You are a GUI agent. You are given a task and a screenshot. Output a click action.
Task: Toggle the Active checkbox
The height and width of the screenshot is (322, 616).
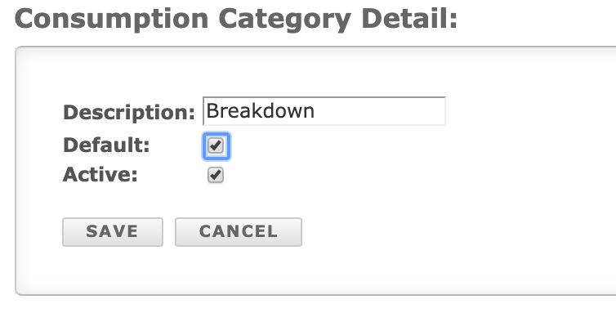point(216,175)
